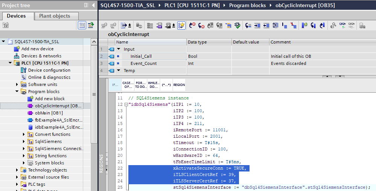Click the REGIONS side panel label
Viewport: 376px width, 191px height.
pos(101,164)
